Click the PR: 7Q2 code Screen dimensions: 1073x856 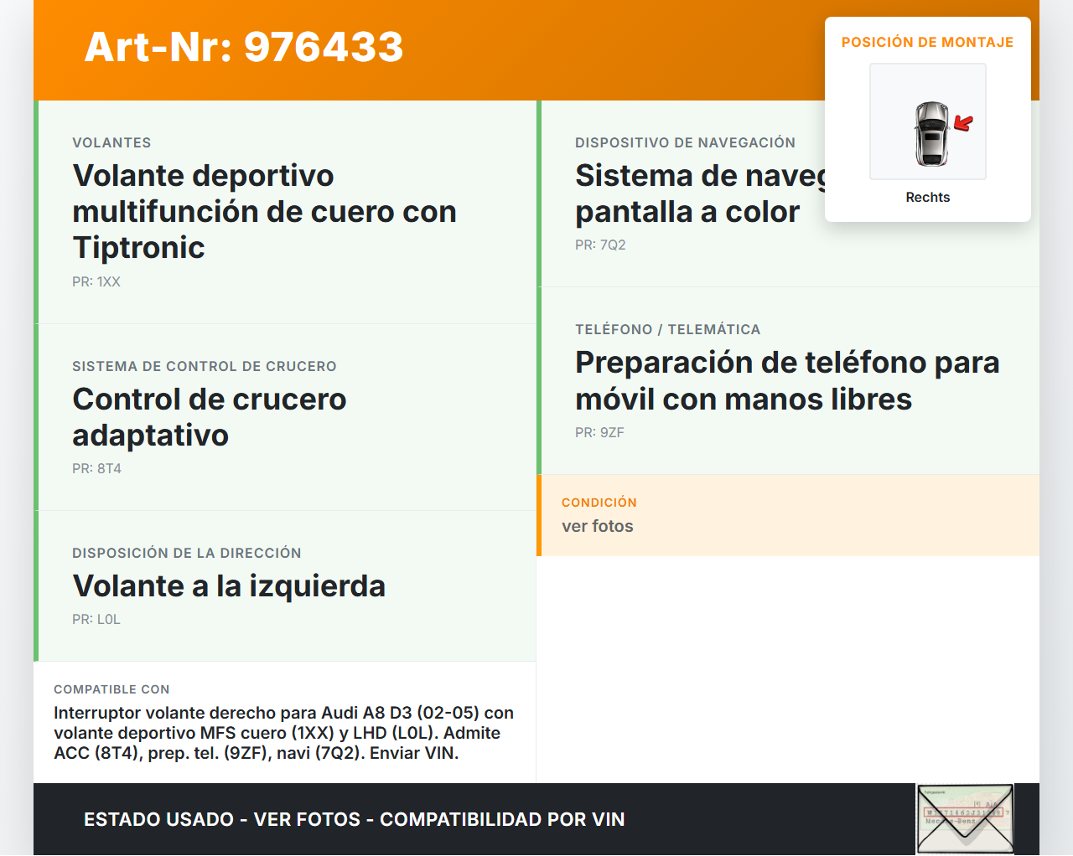point(600,245)
